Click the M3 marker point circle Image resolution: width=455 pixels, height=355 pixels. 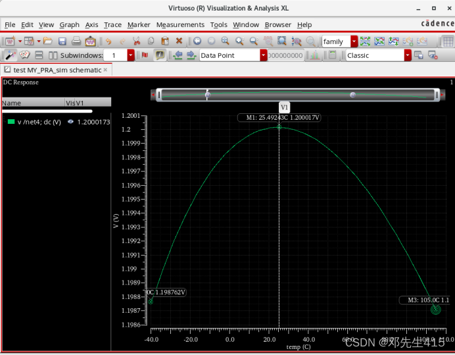click(435, 310)
